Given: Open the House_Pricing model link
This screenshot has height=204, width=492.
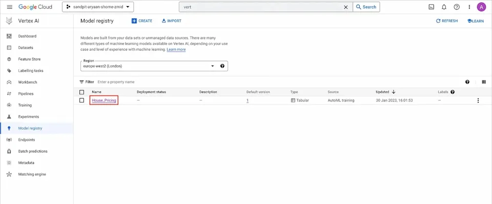Looking at the screenshot, I should [x=104, y=100].
